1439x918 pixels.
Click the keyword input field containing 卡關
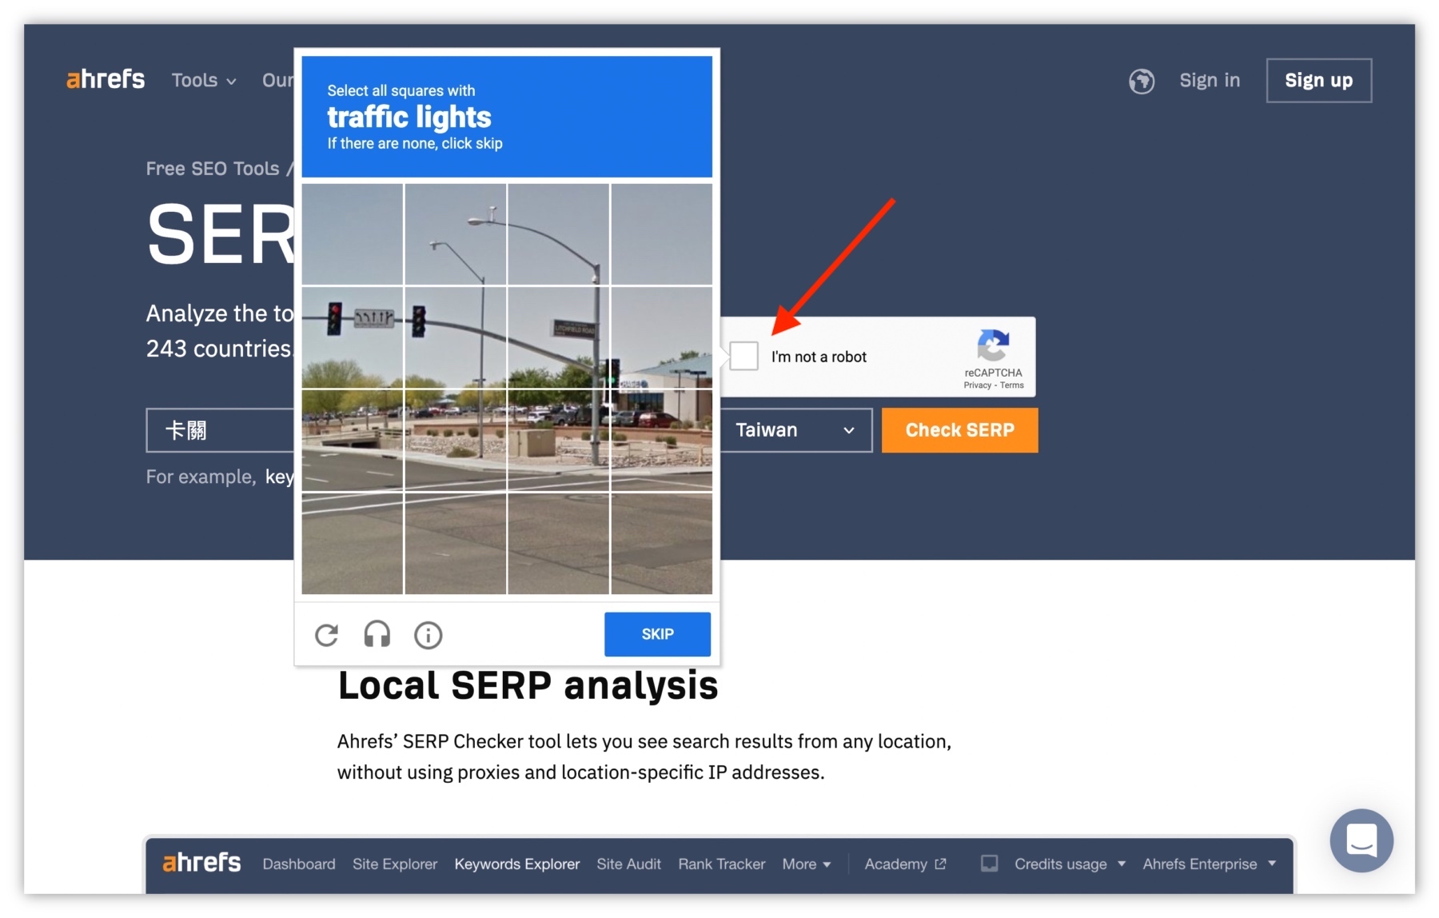221,430
